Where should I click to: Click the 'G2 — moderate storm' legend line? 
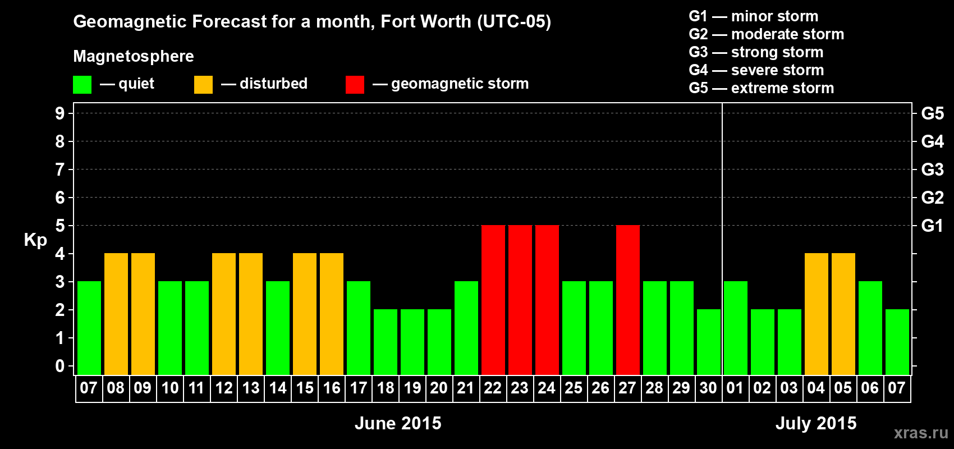767,34
